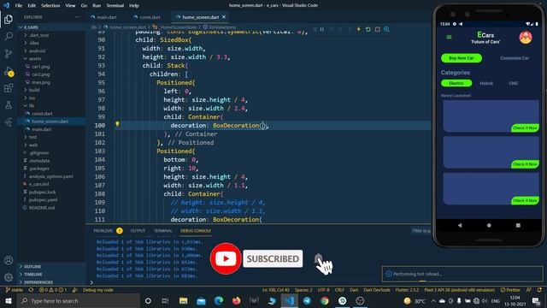Open Google Chrome from the taskbar
This screenshot has width=547, height=308.
coord(325,300)
